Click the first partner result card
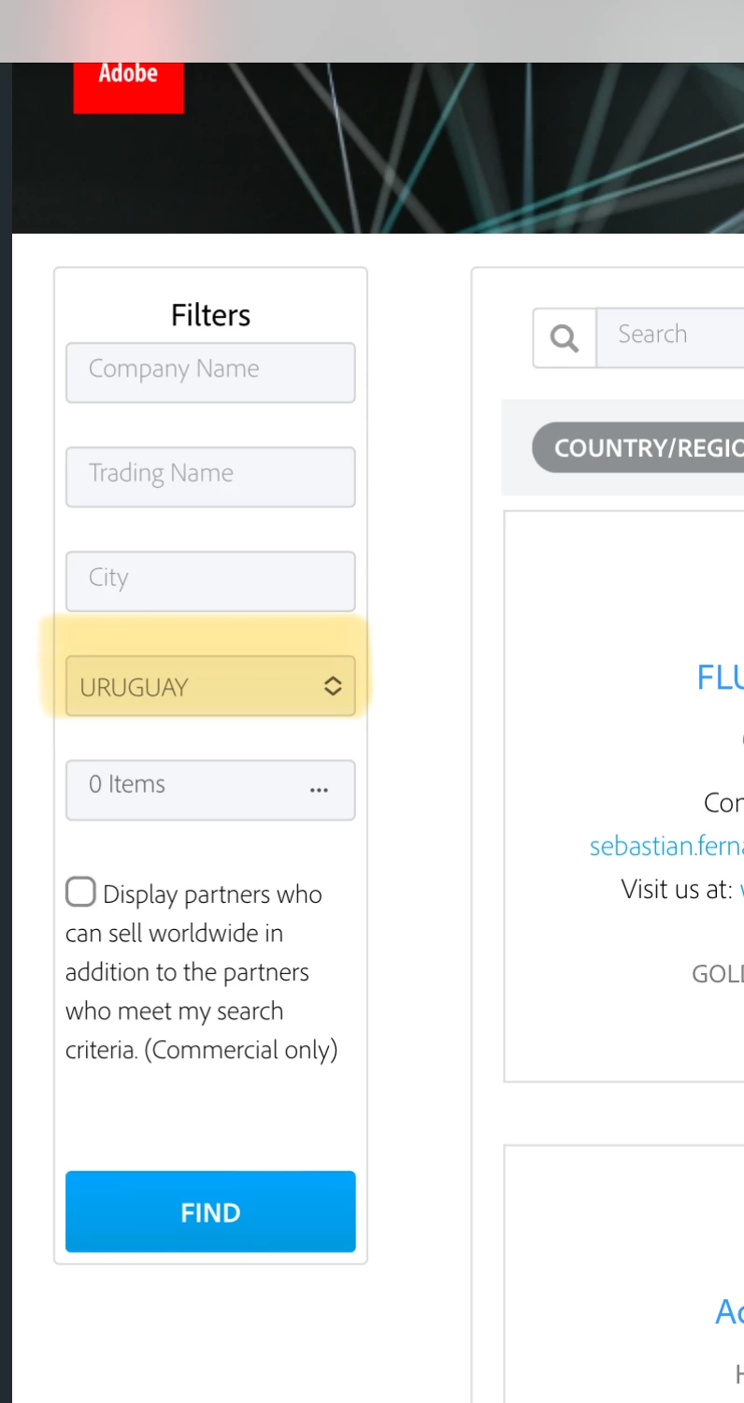Viewport: 744px width, 1403px height. click(624, 796)
